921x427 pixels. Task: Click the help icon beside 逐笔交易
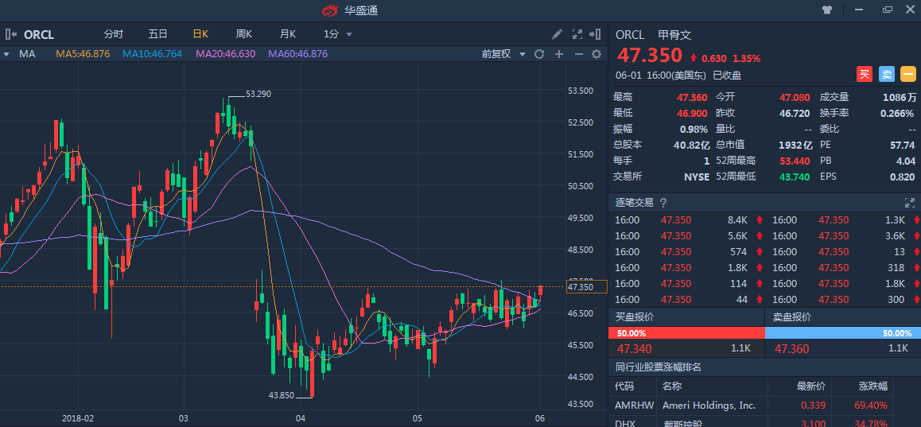[x=663, y=203]
